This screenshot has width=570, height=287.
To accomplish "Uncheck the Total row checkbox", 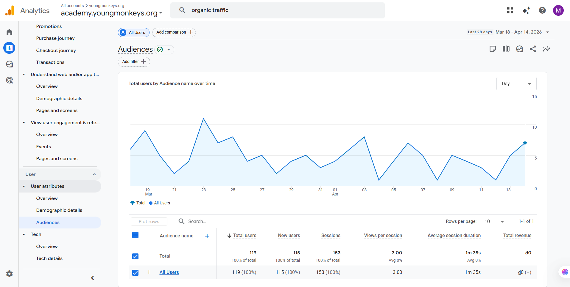I will click(135, 256).
